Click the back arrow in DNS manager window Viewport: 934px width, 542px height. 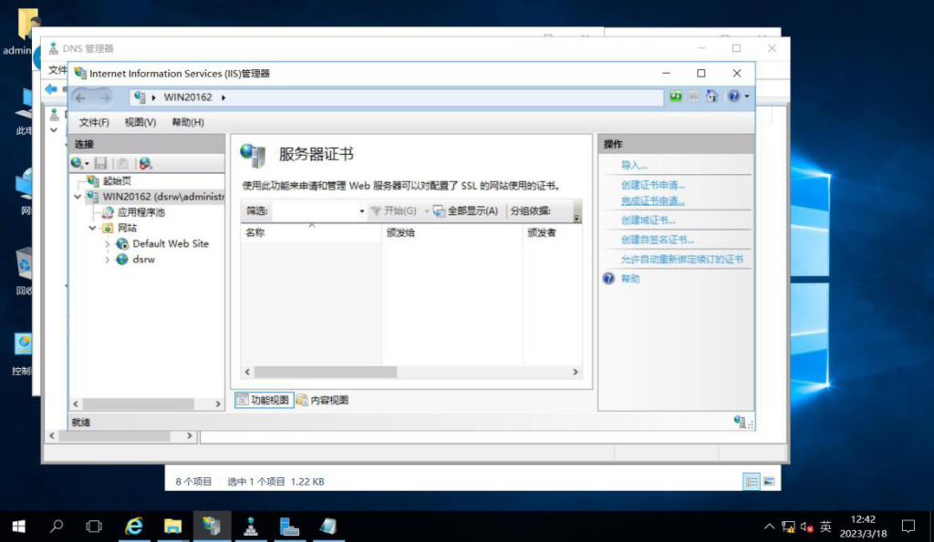click(x=51, y=89)
